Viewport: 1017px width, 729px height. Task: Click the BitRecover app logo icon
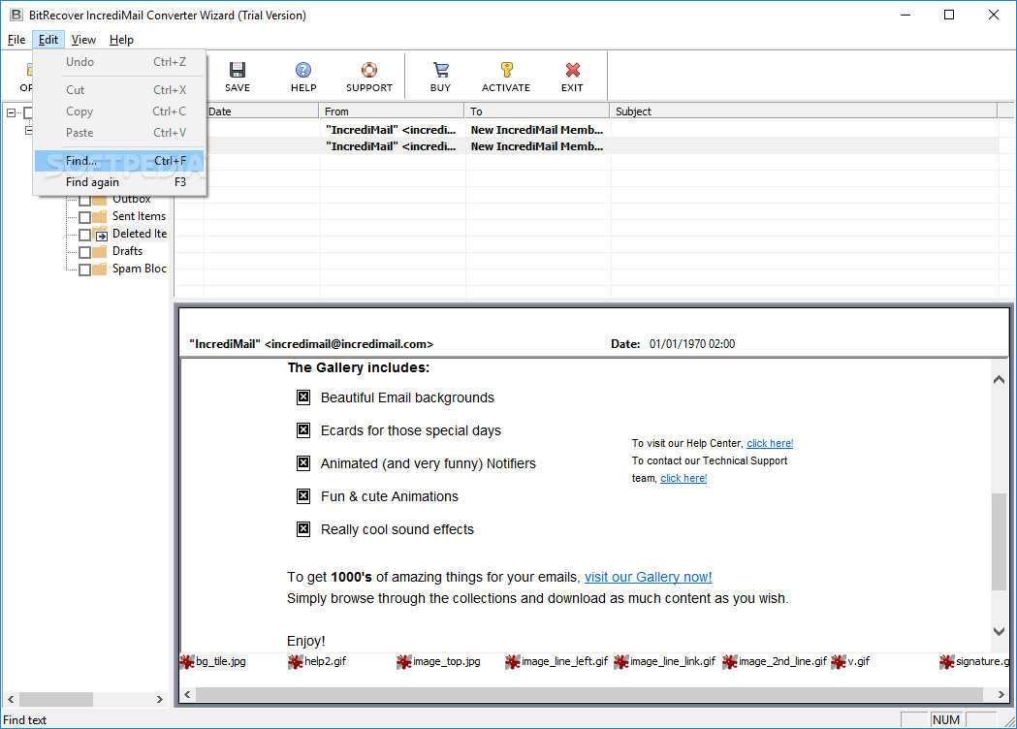[x=16, y=15]
